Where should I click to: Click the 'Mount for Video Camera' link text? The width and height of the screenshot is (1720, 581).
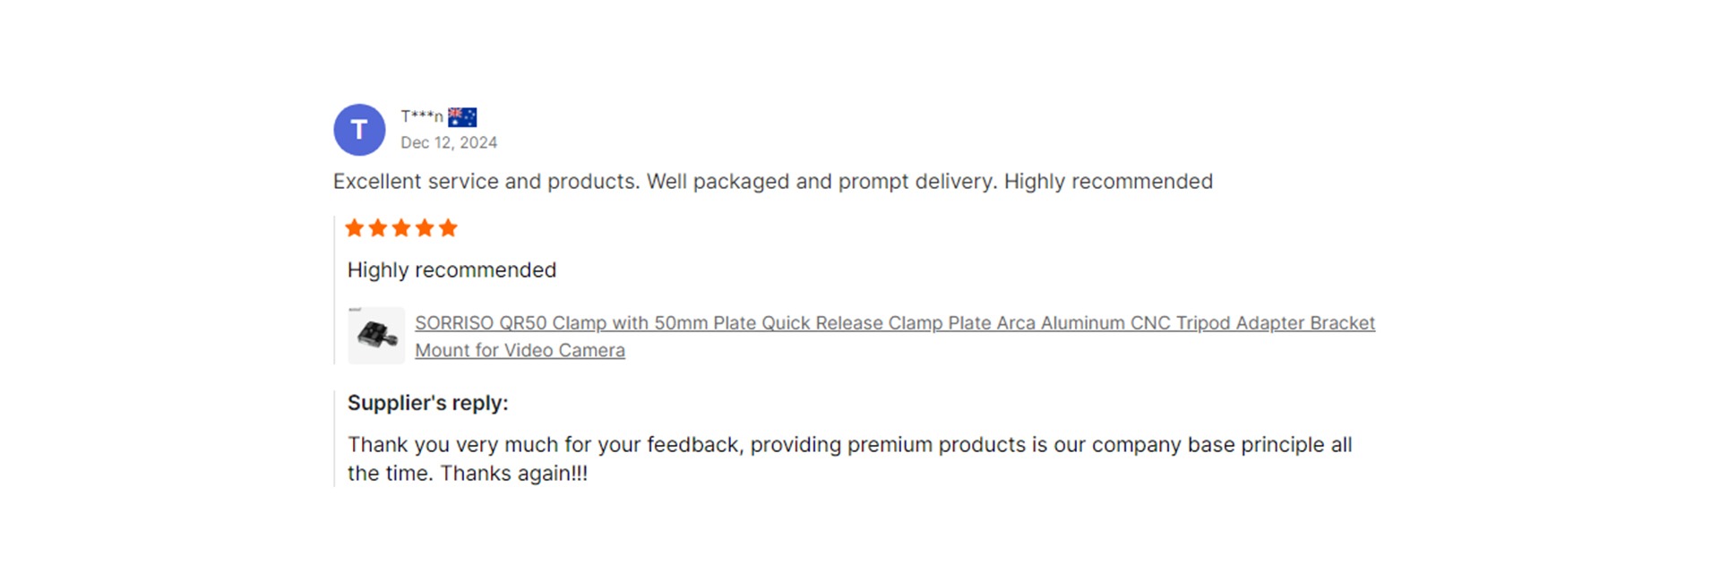[x=520, y=351]
